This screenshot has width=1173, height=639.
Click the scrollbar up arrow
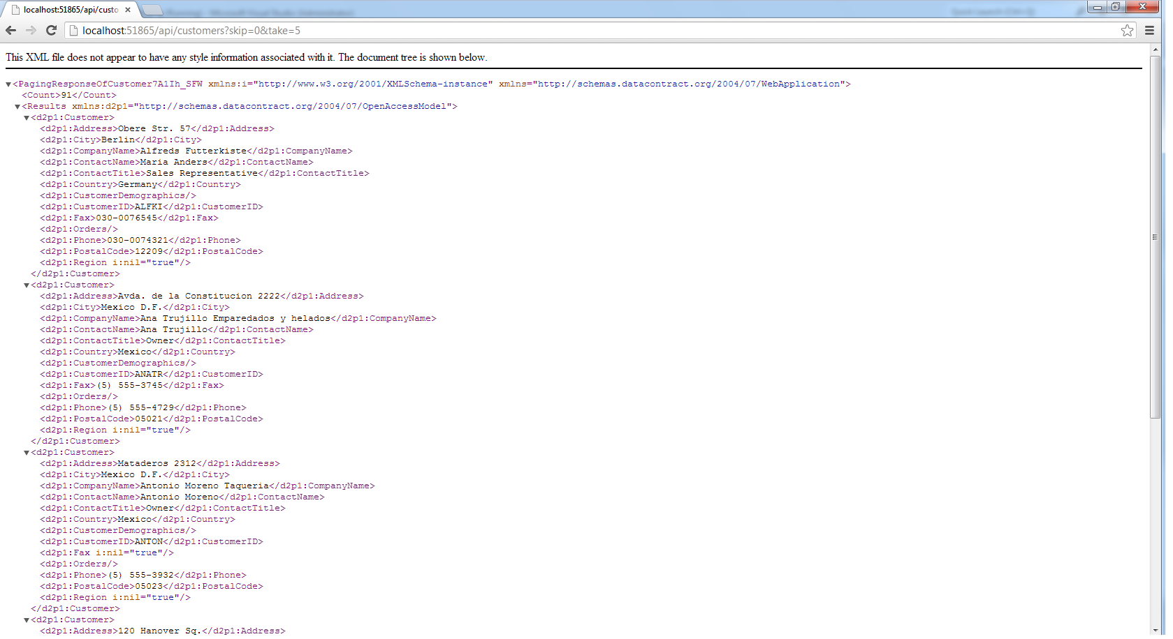click(x=1155, y=50)
